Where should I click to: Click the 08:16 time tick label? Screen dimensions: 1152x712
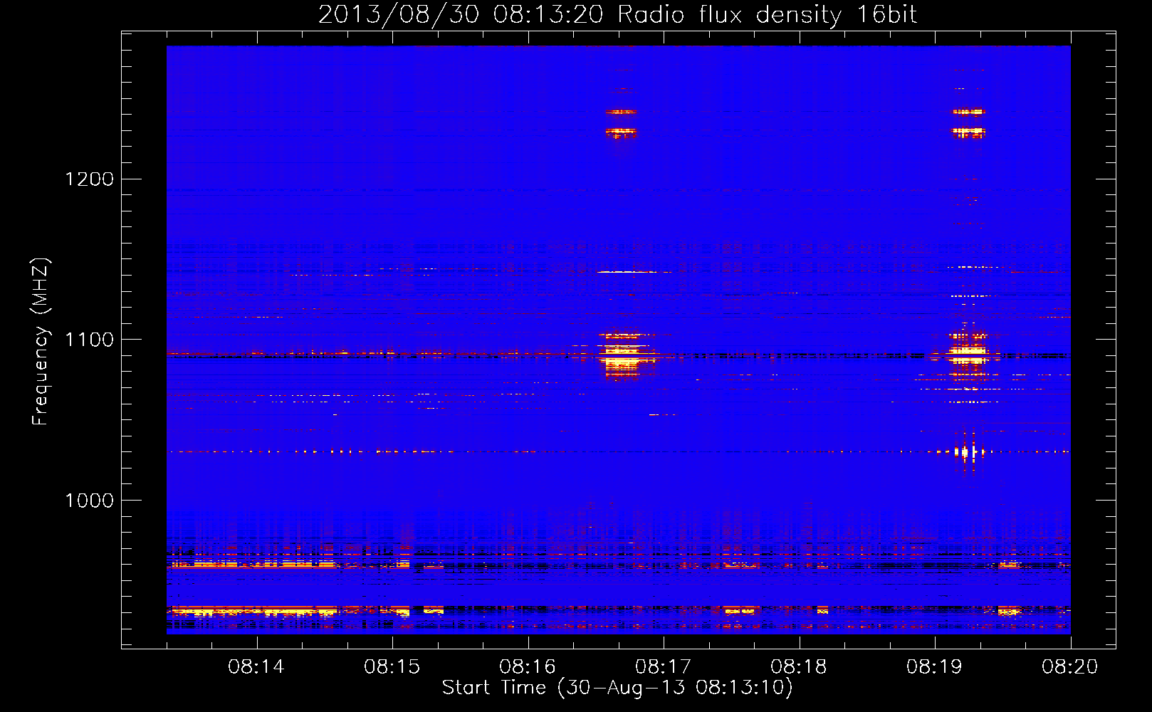pyautogui.click(x=528, y=667)
